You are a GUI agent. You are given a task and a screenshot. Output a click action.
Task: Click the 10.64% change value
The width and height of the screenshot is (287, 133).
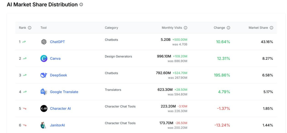223,42
